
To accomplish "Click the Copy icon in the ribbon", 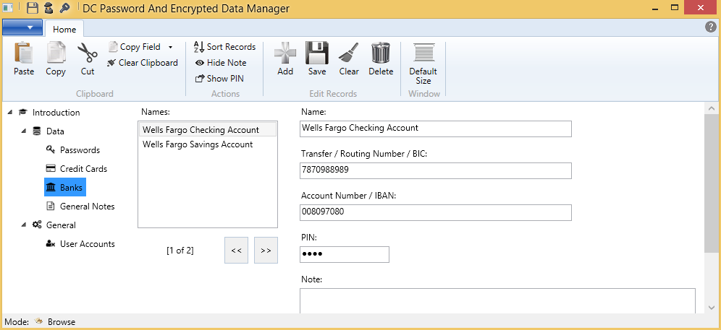I will 56,53.
